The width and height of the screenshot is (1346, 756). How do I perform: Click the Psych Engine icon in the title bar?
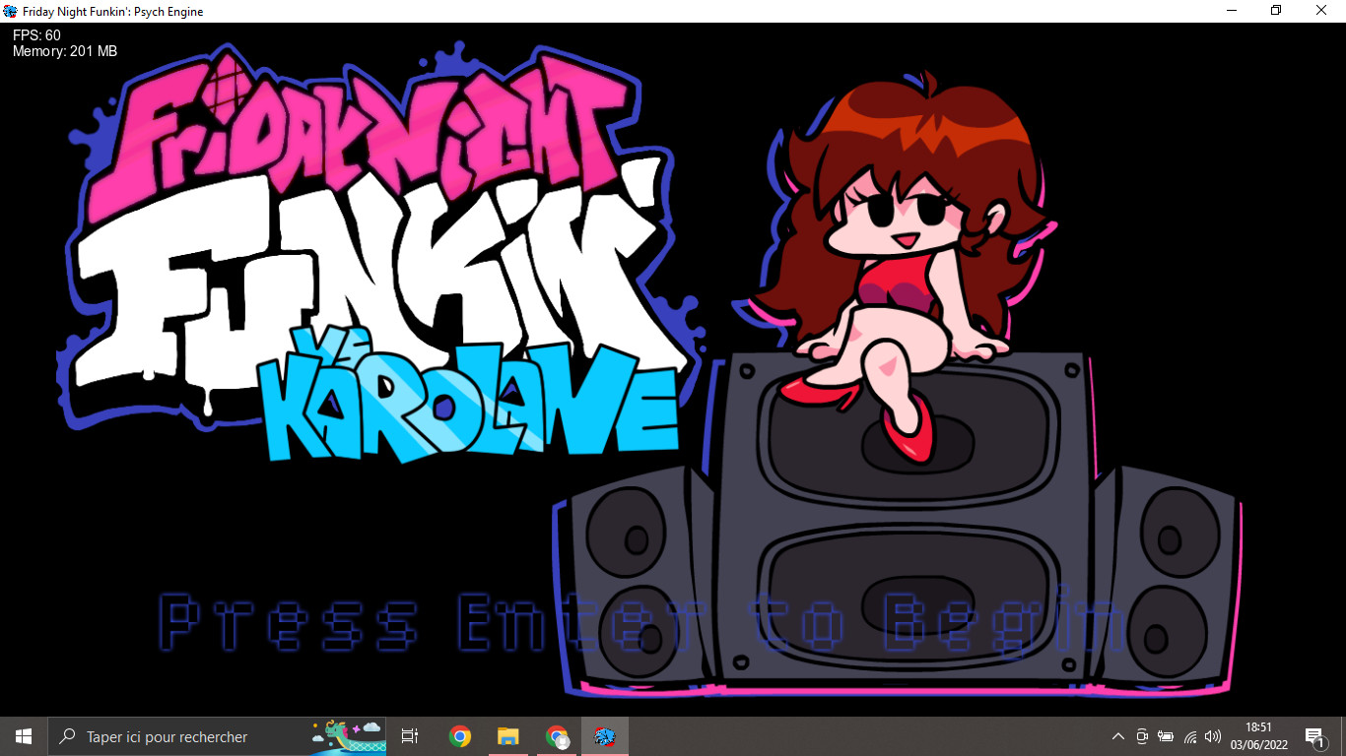(10, 11)
